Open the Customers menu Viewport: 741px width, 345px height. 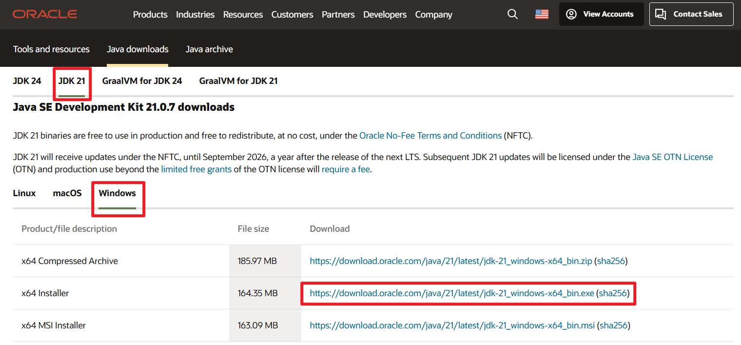292,15
